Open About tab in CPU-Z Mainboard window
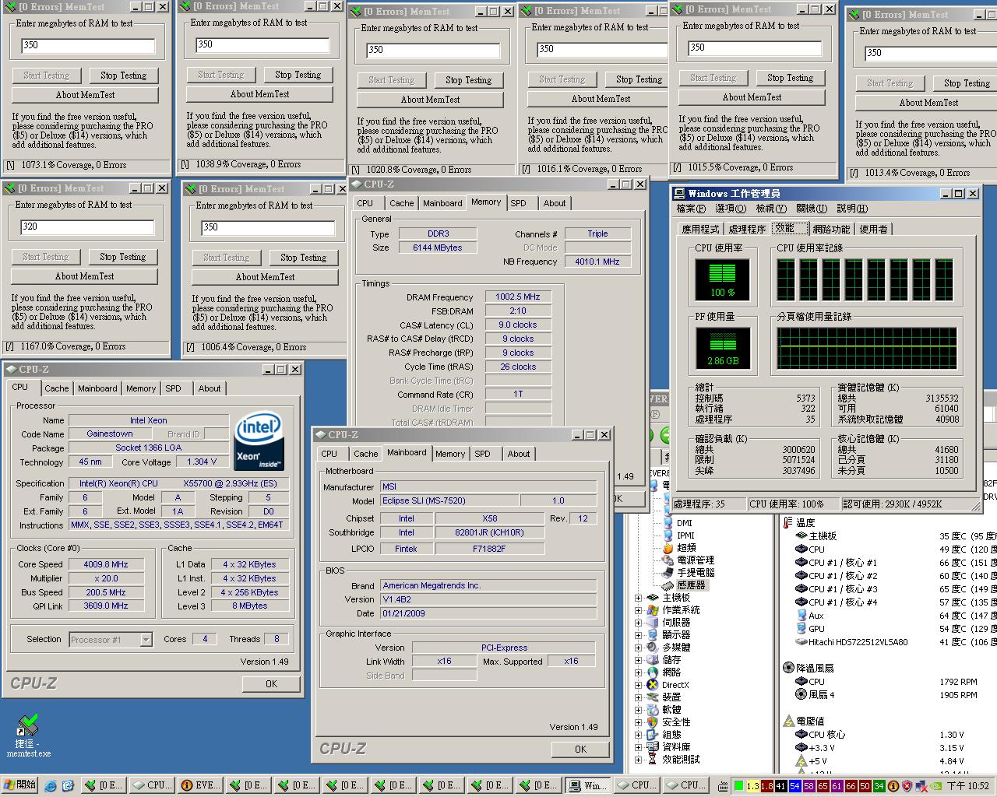 (x=519, y=454)
